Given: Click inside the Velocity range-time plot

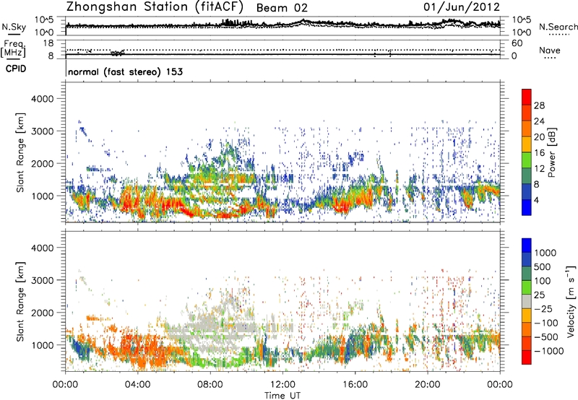Looking at the screenshot, I should coord(282,301).
